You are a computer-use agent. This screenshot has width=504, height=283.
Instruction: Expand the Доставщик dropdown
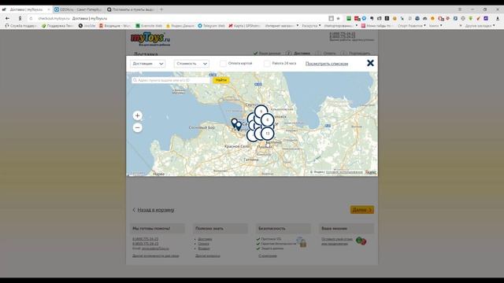point(148,64)
